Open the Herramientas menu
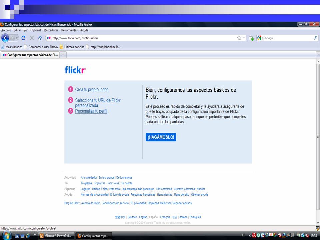Screen dimensions: 320x240 tap(69, 30)
